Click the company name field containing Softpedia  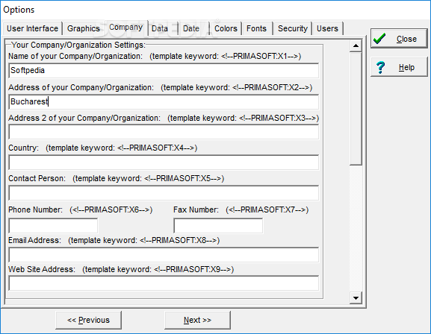(x=164, y=71)
